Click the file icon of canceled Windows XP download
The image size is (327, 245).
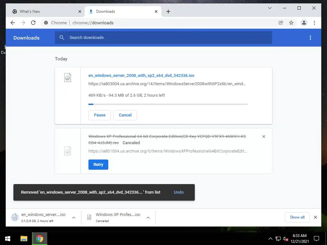coord(68,151)
